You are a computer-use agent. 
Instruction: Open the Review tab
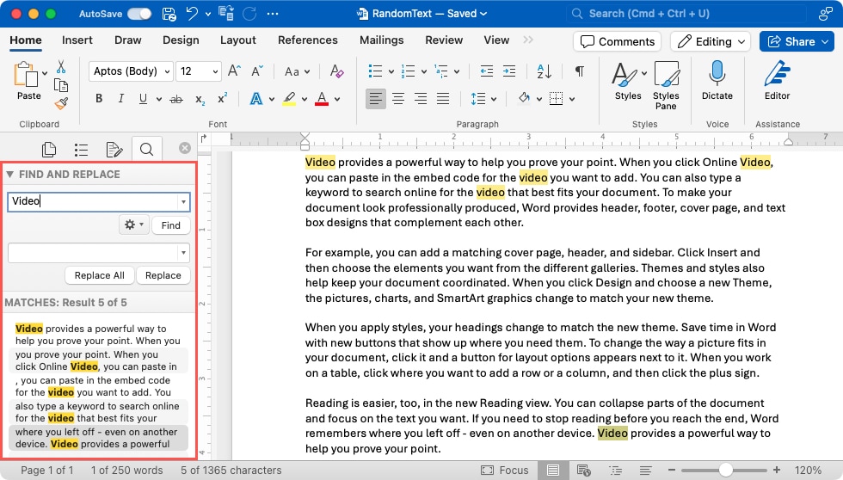[444, 40]
